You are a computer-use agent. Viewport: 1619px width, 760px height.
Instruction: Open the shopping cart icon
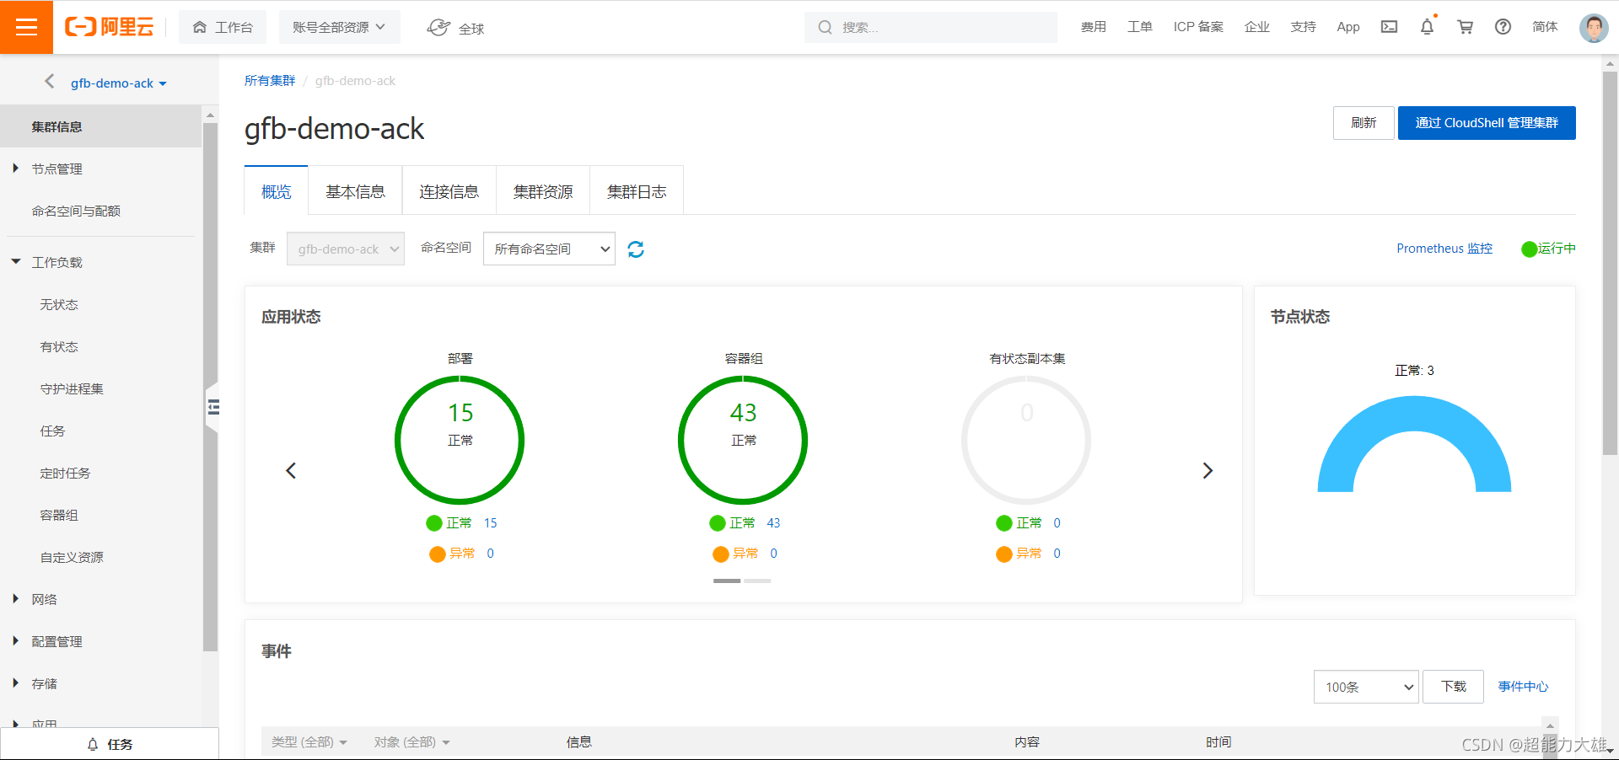(1466, 27)
